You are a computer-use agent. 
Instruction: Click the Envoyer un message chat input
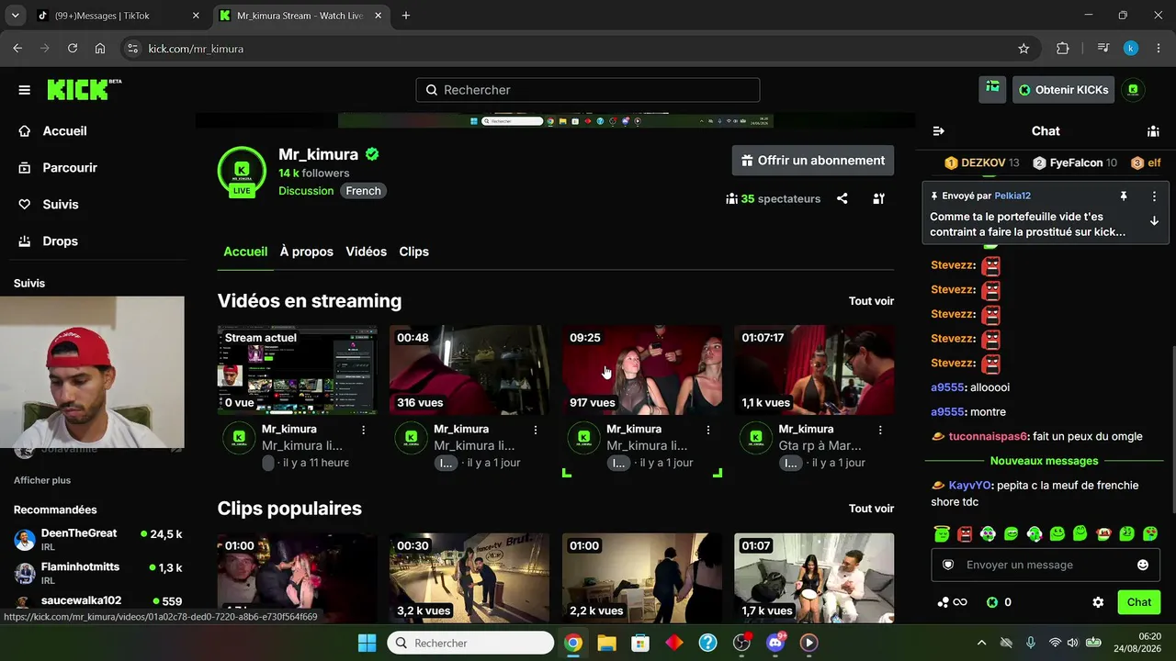[1046, 565]
